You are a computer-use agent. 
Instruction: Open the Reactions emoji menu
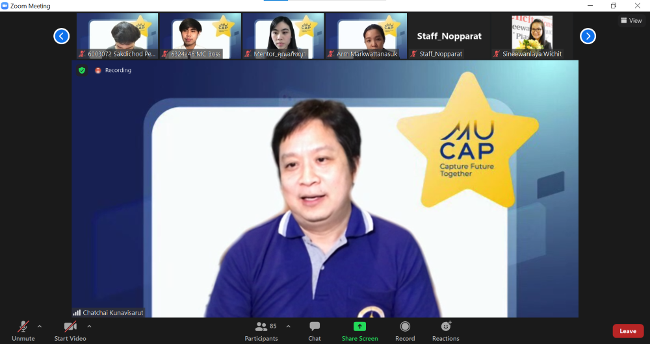pos(446,326)
